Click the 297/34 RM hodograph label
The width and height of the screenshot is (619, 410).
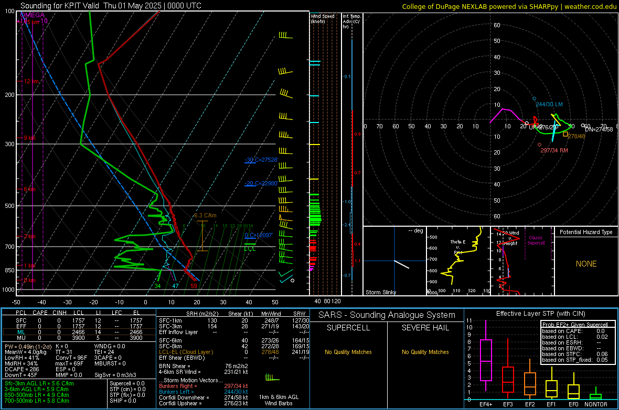[x=554, y=150]
